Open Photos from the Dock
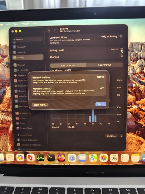The width and height of the screenshot is (145, 194). (104, 158)
